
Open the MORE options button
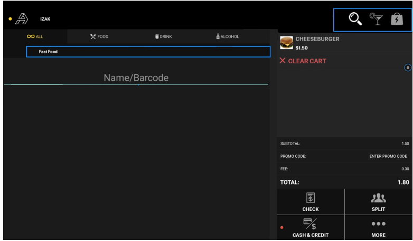coord(378,228)
